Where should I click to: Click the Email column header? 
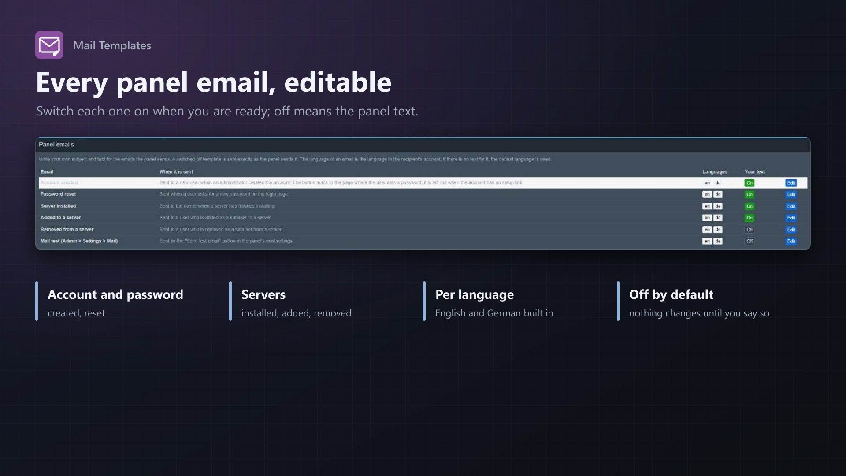(47, 172)
